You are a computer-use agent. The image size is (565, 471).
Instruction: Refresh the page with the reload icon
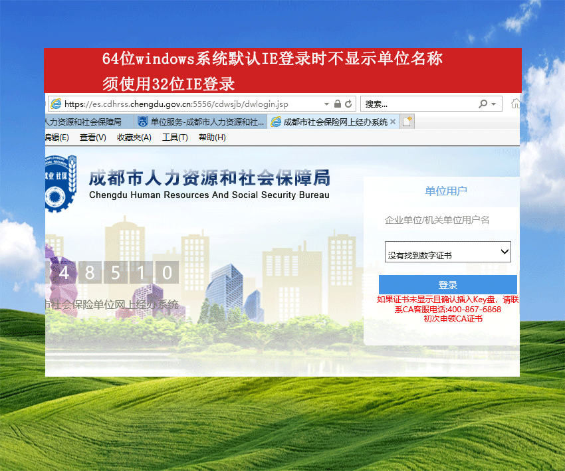coord(348,104)
